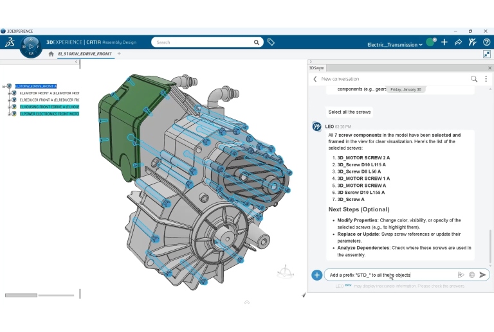Click the 'Analyze Dependencies' bullet text
Image resolution: width=494 pixels, height=332 pixels.
363,248
